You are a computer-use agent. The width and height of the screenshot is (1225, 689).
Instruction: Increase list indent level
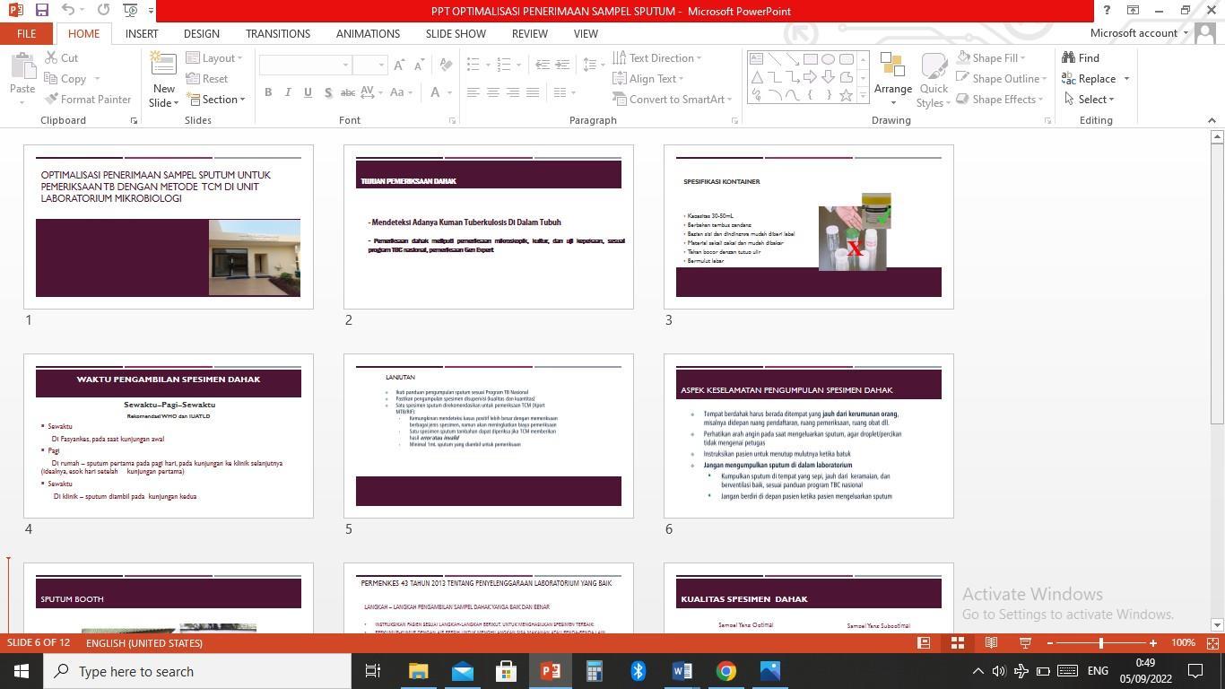(562, 65)
